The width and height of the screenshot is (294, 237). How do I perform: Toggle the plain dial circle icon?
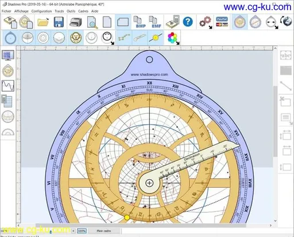pos(91,38)
